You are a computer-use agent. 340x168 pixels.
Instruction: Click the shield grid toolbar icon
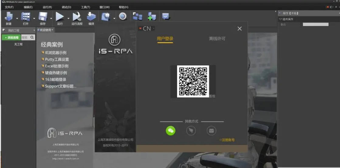click(x=106, y=16)
